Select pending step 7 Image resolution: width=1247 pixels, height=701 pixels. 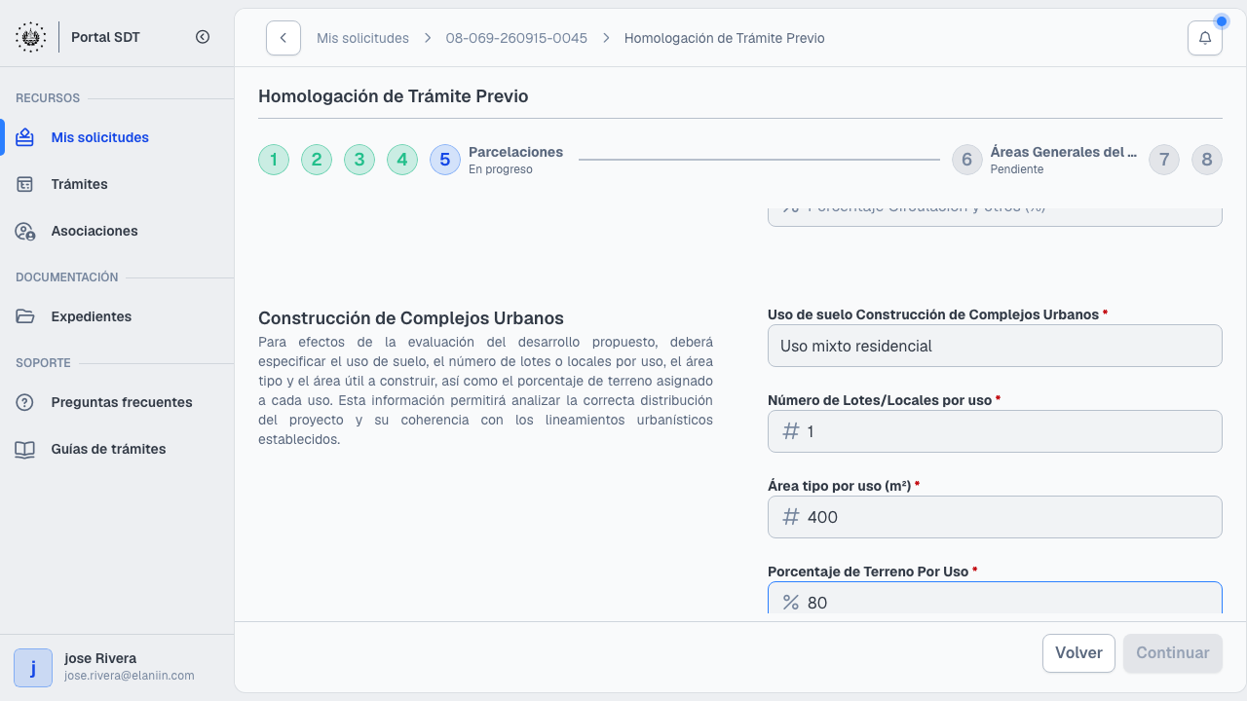pos(1164,160)
